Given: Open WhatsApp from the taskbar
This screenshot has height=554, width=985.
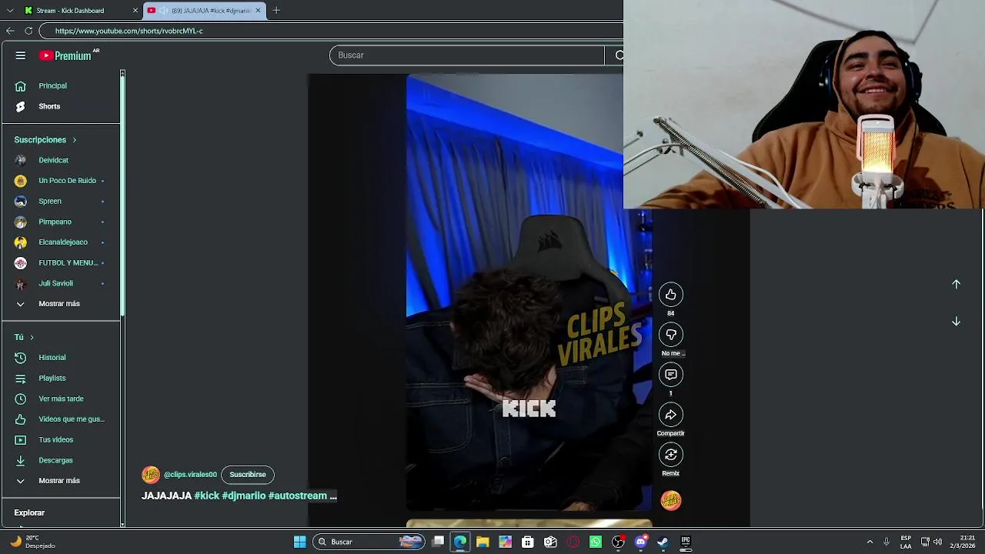Looking at the screenshot, I should pos(596,542).
